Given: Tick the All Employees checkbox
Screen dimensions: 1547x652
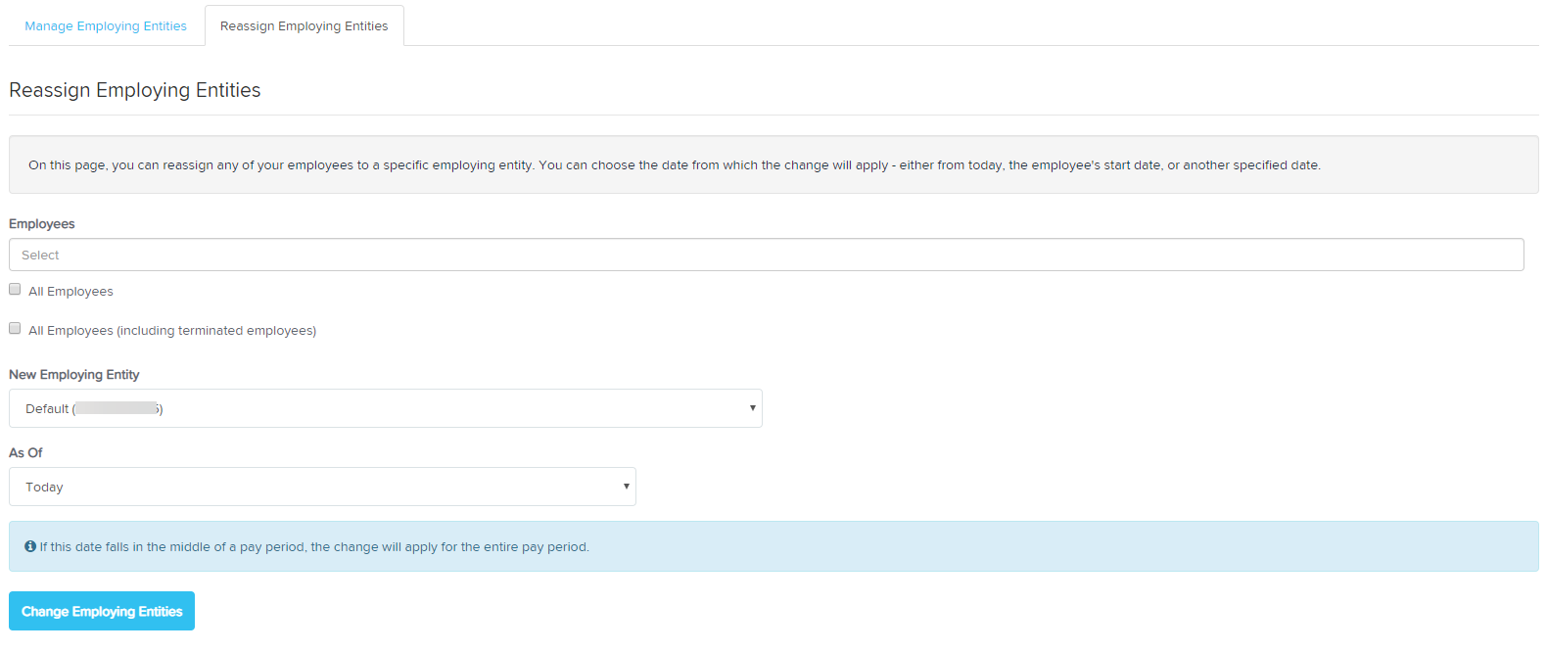Looking at the screenshot, I should 15,289.
